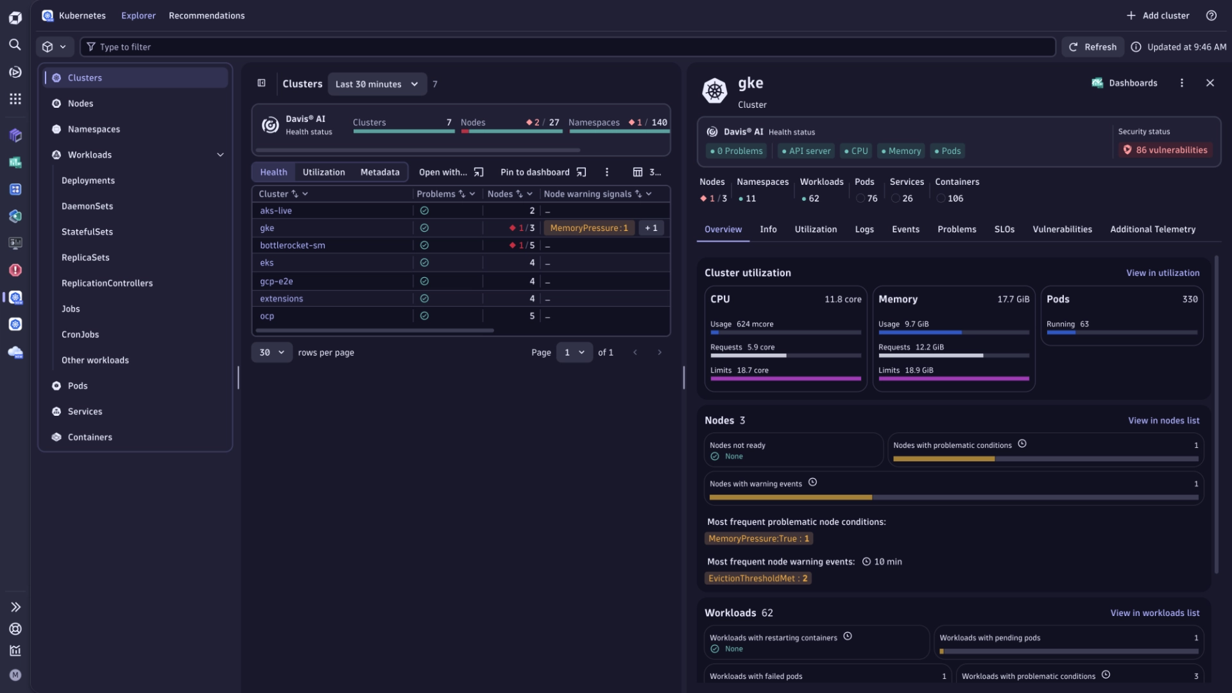Follow the View in utilization link
Screen dimensions: 1232x693
click(1163, 273)
